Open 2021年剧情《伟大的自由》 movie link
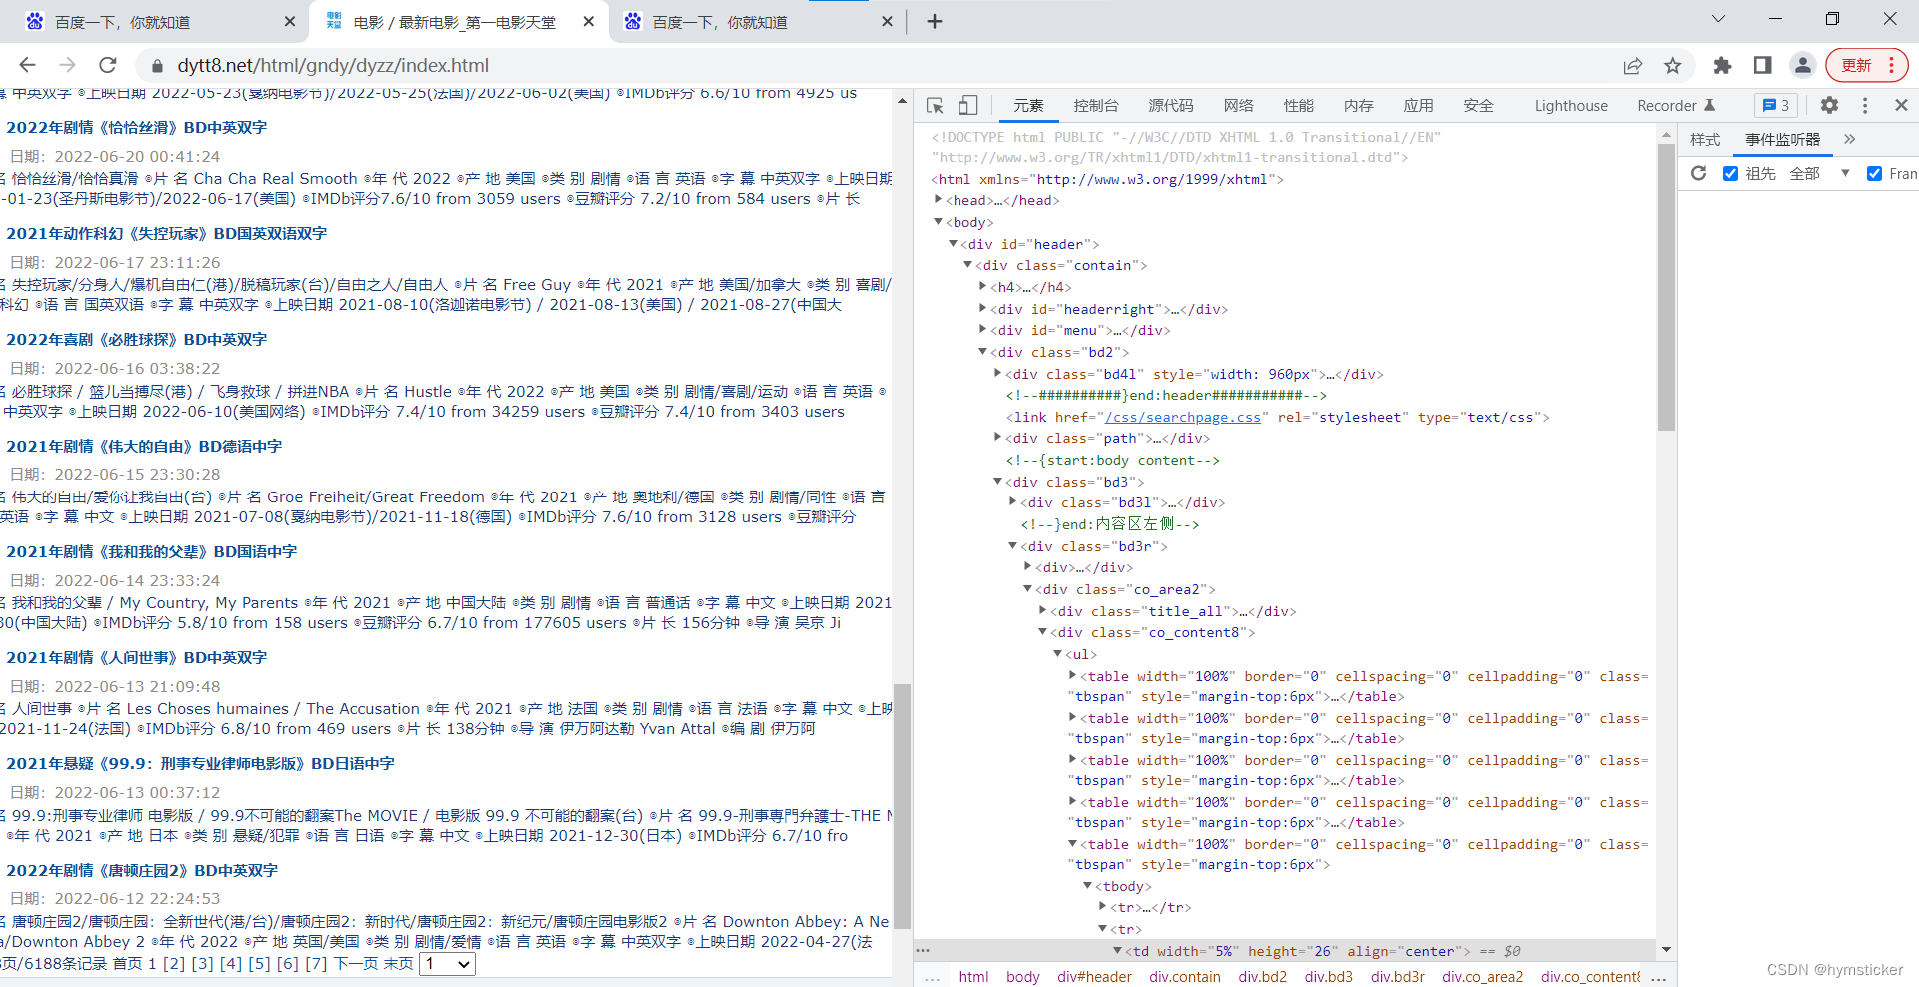This screenshot has height=987, width=1919. pyautogui.click(x=144, y=447)
